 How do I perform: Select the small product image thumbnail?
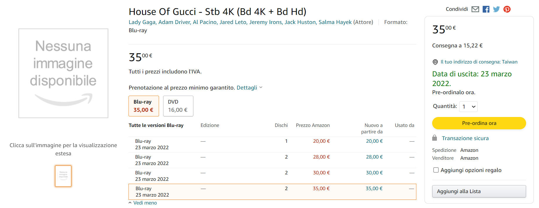[63, 176]
